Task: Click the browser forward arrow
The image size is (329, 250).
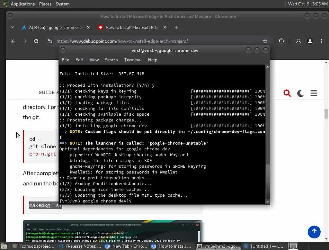Action: pyautogui.click(x=24, y=41)
